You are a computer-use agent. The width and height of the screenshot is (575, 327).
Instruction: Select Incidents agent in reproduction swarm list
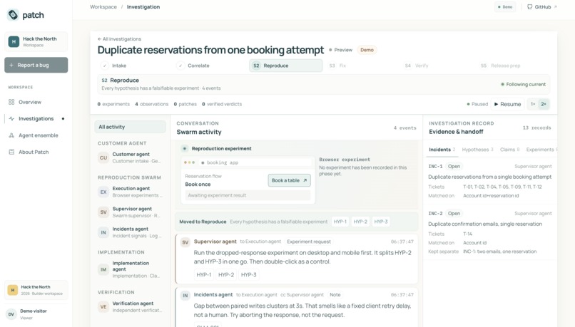130,232
